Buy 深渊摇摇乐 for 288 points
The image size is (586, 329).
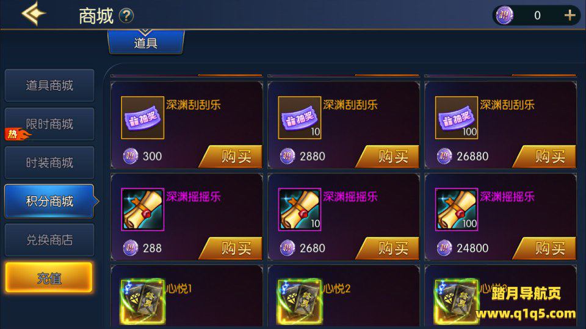coord(231,248)
